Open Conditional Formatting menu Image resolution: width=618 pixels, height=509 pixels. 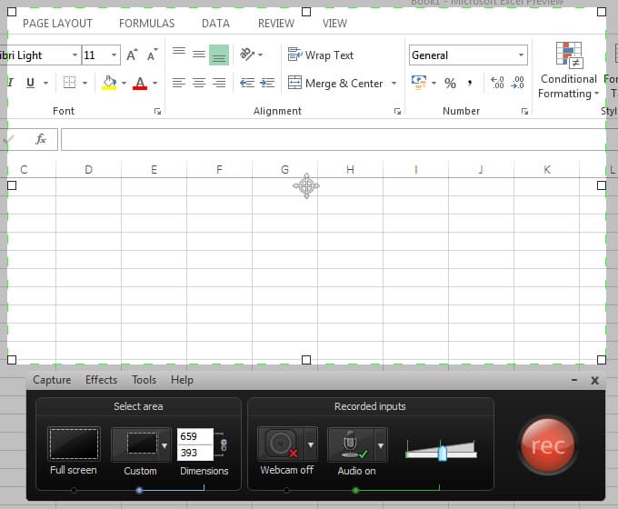coord(568,71)
